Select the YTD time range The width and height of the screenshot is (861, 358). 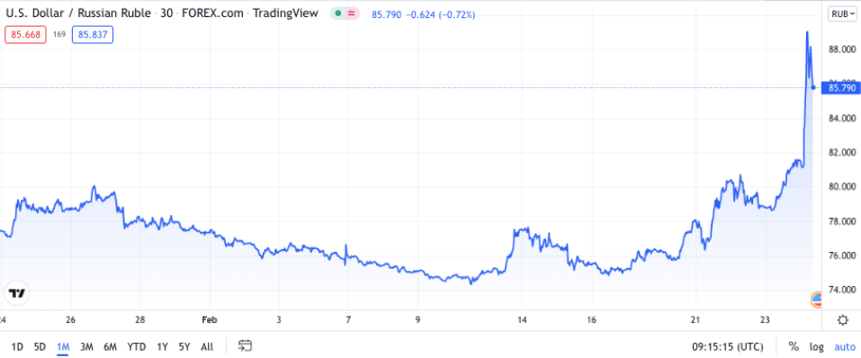coord(137,346)
